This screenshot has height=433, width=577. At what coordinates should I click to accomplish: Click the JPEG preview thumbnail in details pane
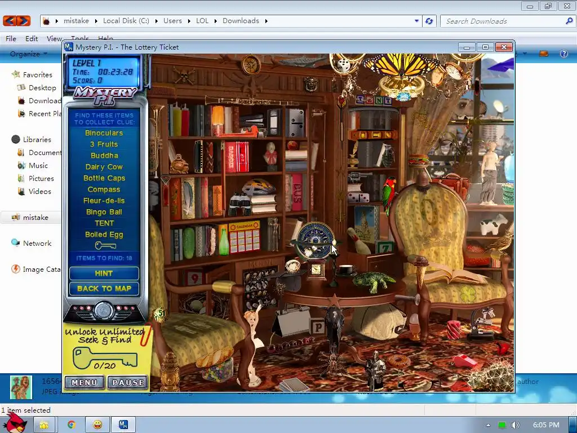click(x=21, y=387)
